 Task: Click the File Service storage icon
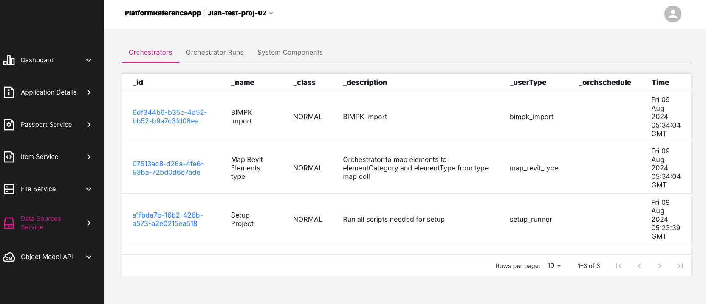9,189
